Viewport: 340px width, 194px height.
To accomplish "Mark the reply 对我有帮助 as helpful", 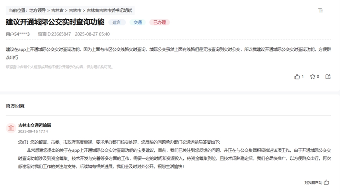I will pos(326,182).
